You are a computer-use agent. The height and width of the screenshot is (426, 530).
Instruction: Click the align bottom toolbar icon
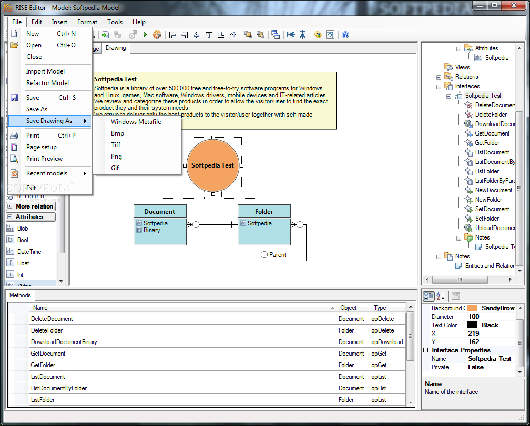coord(221,35)
